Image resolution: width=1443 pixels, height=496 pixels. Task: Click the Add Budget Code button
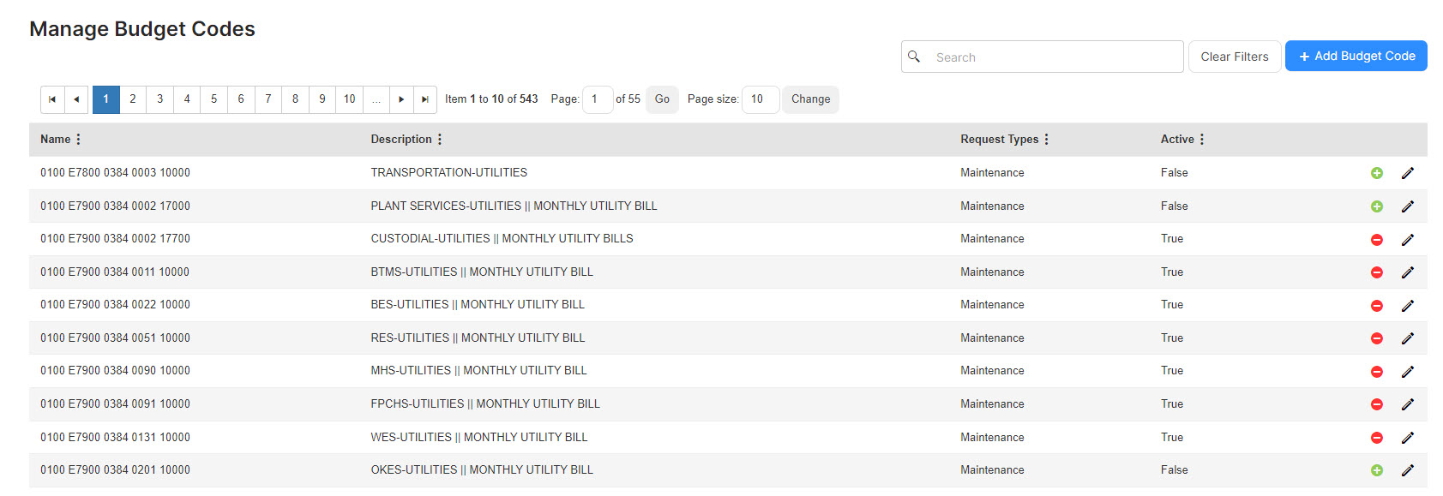point(1356,56)
